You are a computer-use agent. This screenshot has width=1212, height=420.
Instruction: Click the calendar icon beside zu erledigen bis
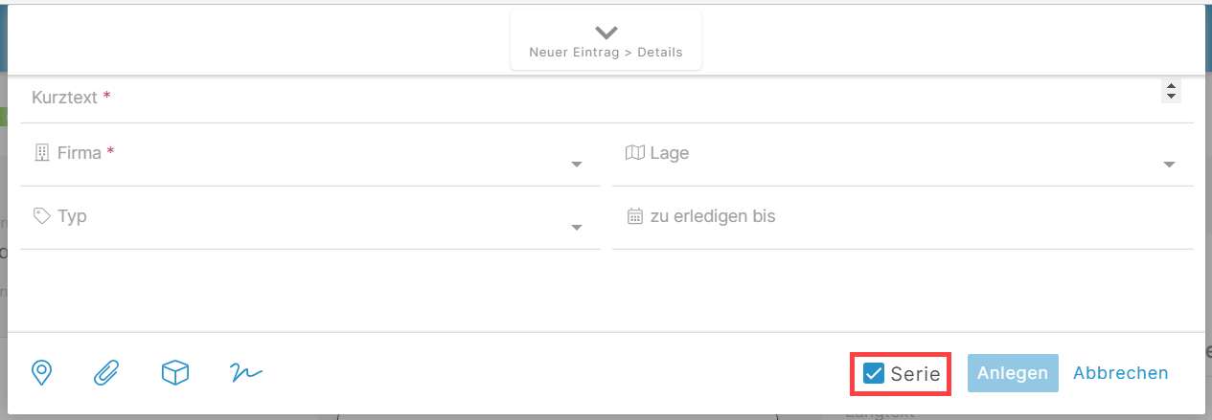634,216
